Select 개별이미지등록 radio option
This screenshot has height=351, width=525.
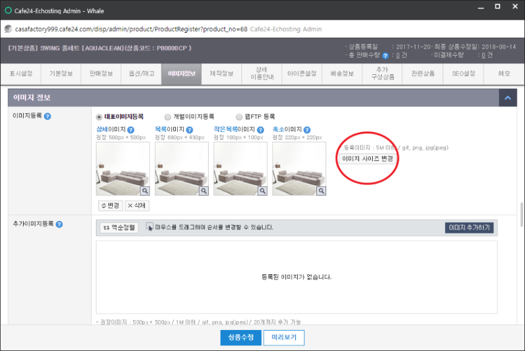point(167,117)
